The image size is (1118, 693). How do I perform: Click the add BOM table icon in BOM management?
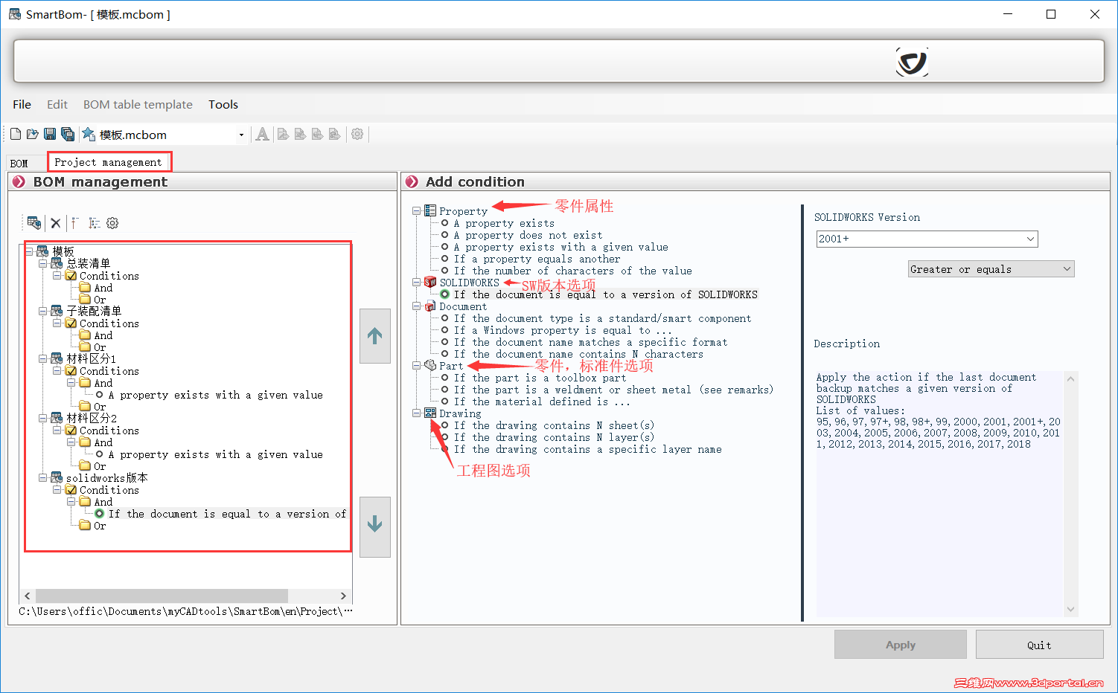tap(34, 222)
